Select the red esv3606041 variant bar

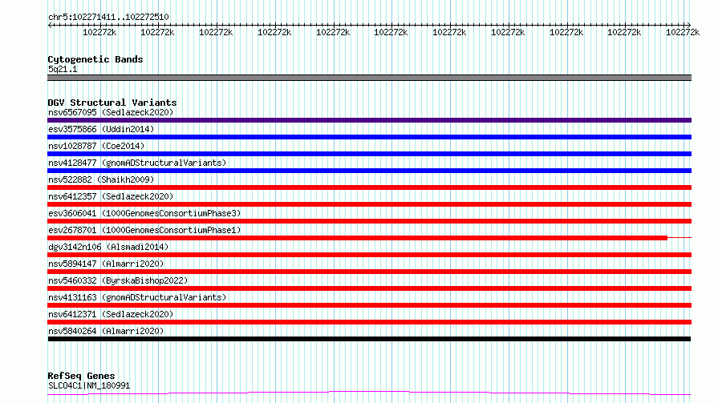(x=369, y=221)
